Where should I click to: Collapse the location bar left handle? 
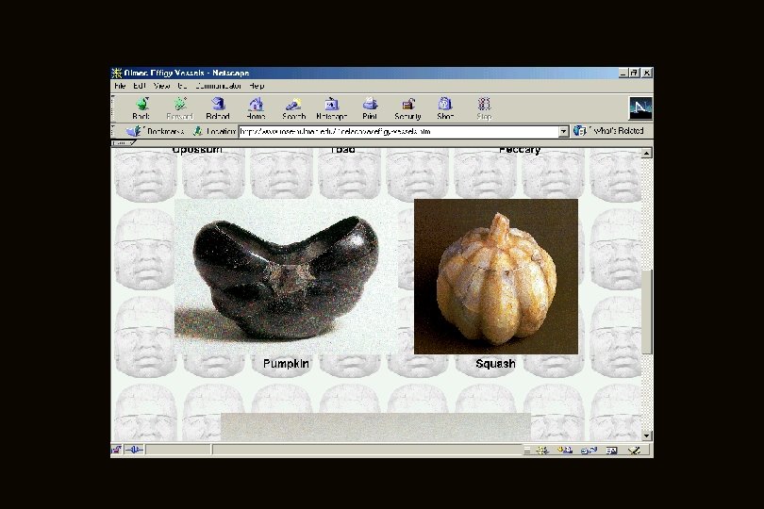point(113,130)
